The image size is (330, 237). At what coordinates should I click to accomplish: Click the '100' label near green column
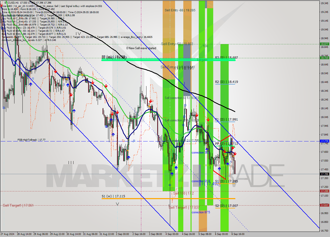(205, 46)
